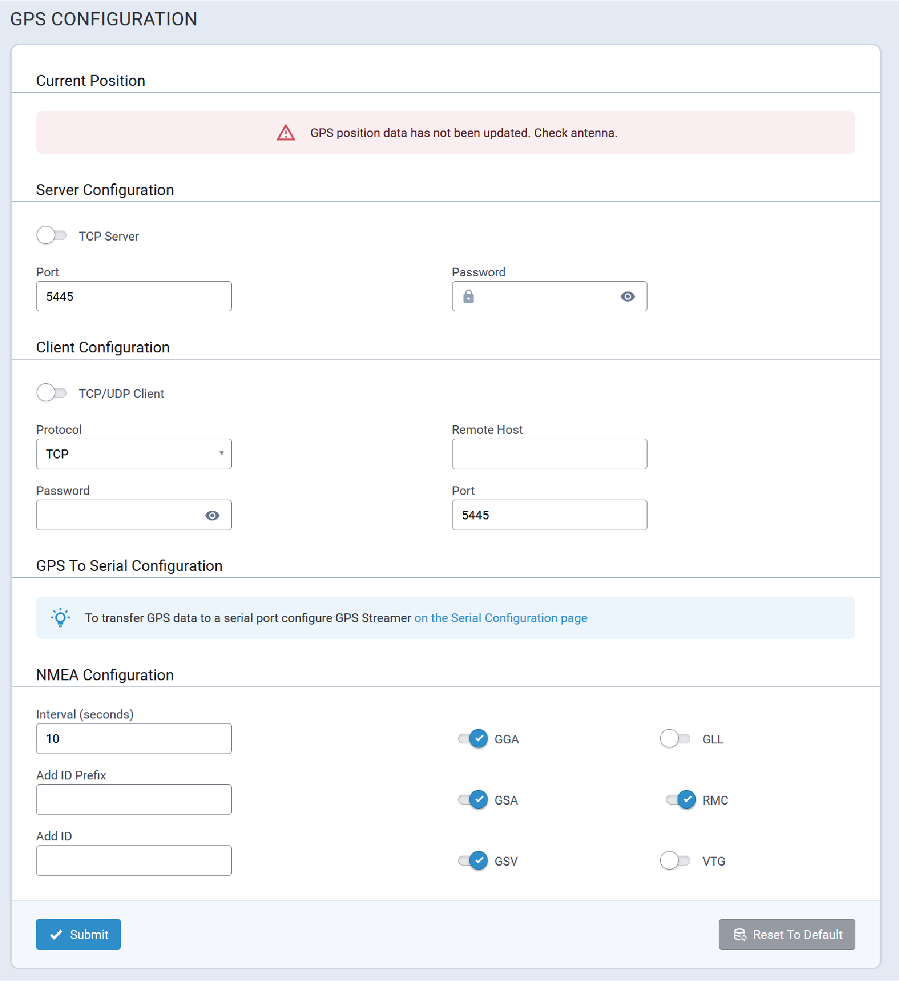Turn off the GSA toggle
The height and width of the screenshot is (981, 899).
click(473, 800)
